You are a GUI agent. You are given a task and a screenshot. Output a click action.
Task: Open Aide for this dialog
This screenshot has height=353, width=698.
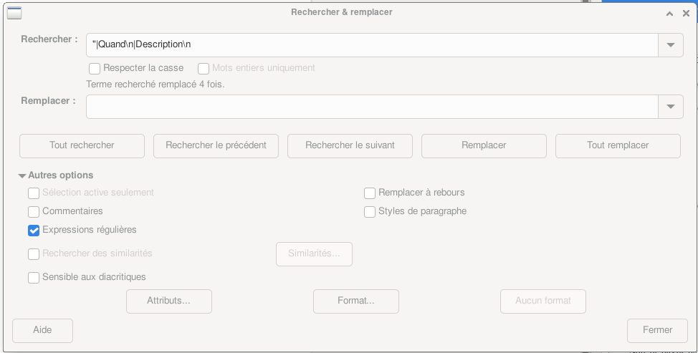point(42,330)
